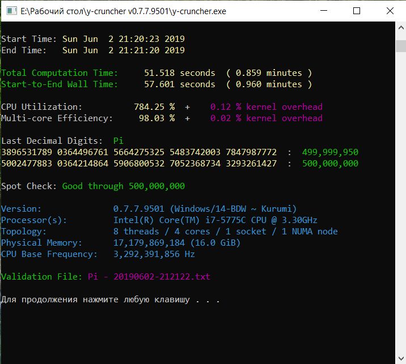Click the Intel Core i7-5775C processor text
Viewport: 406px width, 364px height.
coord(215,220)
